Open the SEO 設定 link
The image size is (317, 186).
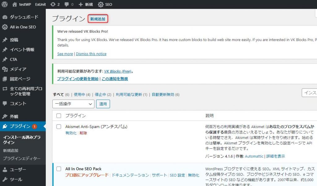[x=177, y=175]
